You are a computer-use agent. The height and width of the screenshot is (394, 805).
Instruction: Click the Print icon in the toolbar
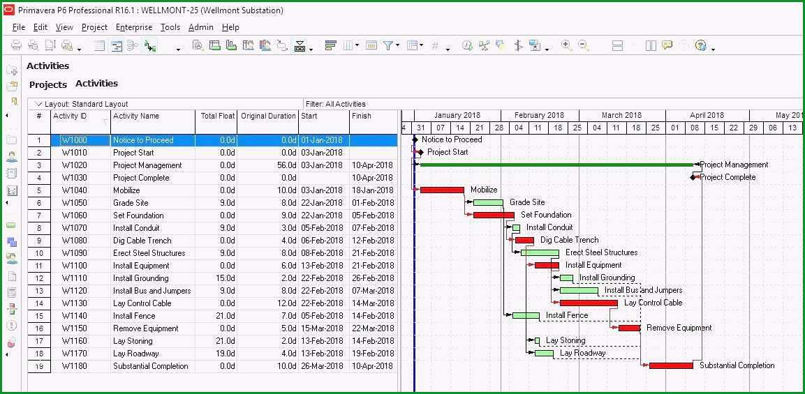[x=17, y=45]
